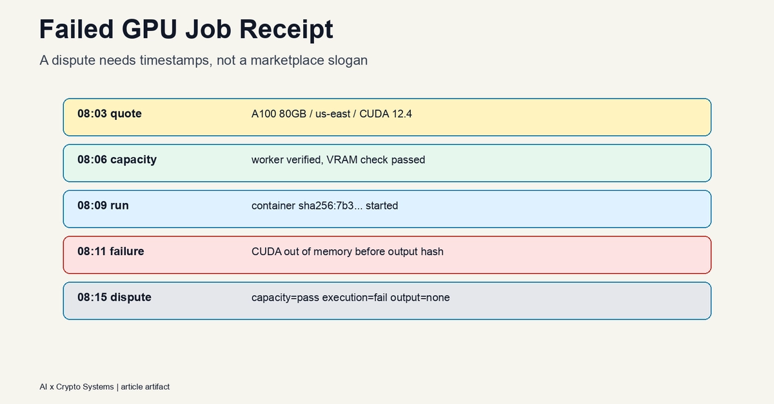Select worker verified, VRAM check passed text
Viewport: 774px width, 404px height.
click(338, 160)
